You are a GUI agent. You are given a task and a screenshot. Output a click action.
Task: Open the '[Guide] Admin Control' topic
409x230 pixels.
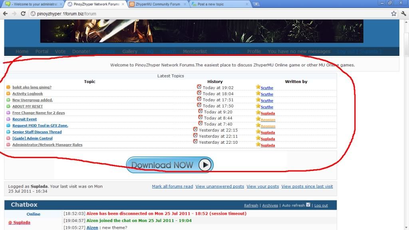coord(32,138)
